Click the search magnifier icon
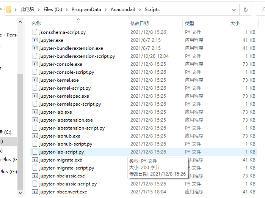 coord(263,10)
